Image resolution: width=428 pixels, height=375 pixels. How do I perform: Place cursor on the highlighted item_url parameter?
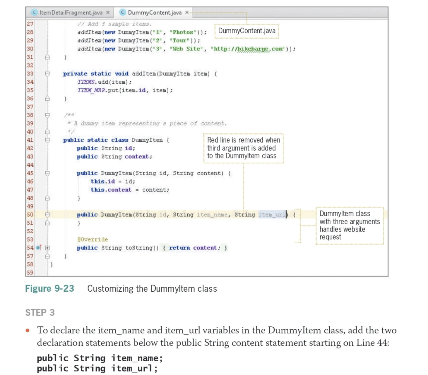point(272,214)
